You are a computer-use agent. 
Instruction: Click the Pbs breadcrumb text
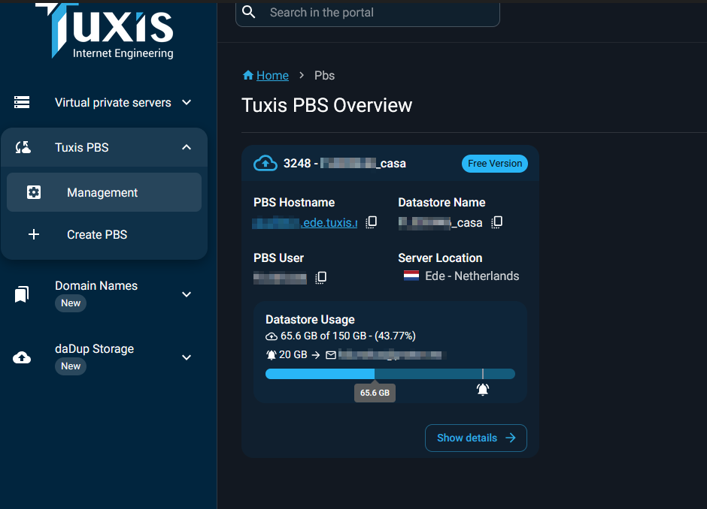(x=325, y=75)
